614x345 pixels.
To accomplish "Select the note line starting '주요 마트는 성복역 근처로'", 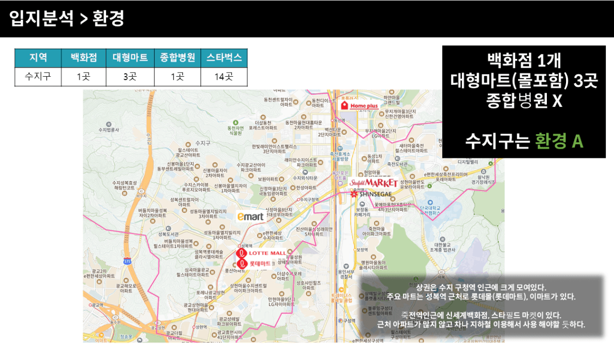I will [481, 297].
